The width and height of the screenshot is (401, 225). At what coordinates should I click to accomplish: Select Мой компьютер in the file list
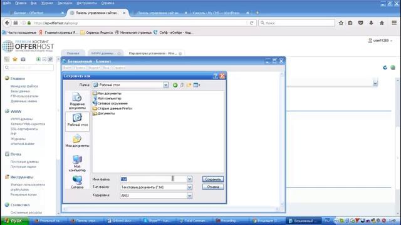[107, 99]
